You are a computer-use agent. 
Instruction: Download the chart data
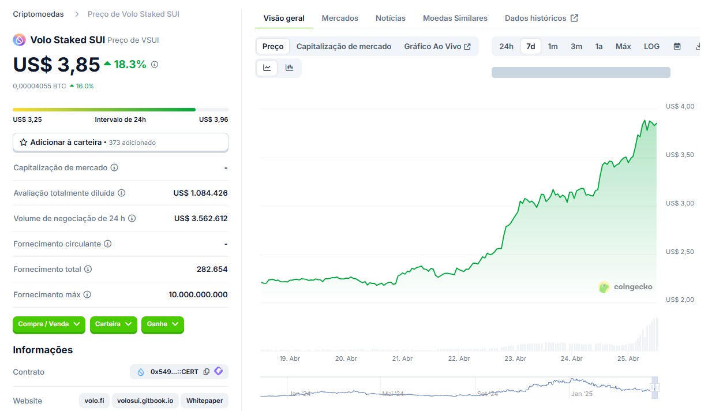tap(697, 46)
